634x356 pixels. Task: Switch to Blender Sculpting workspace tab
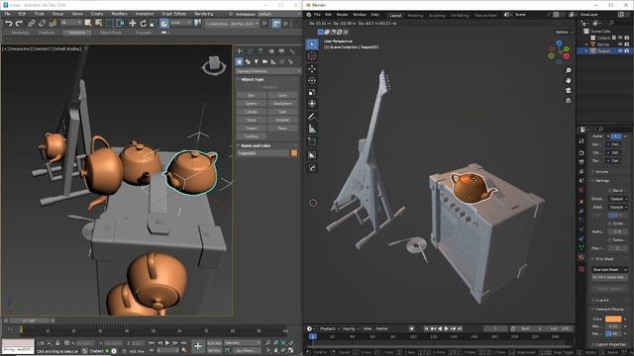(x=437, y=16)
